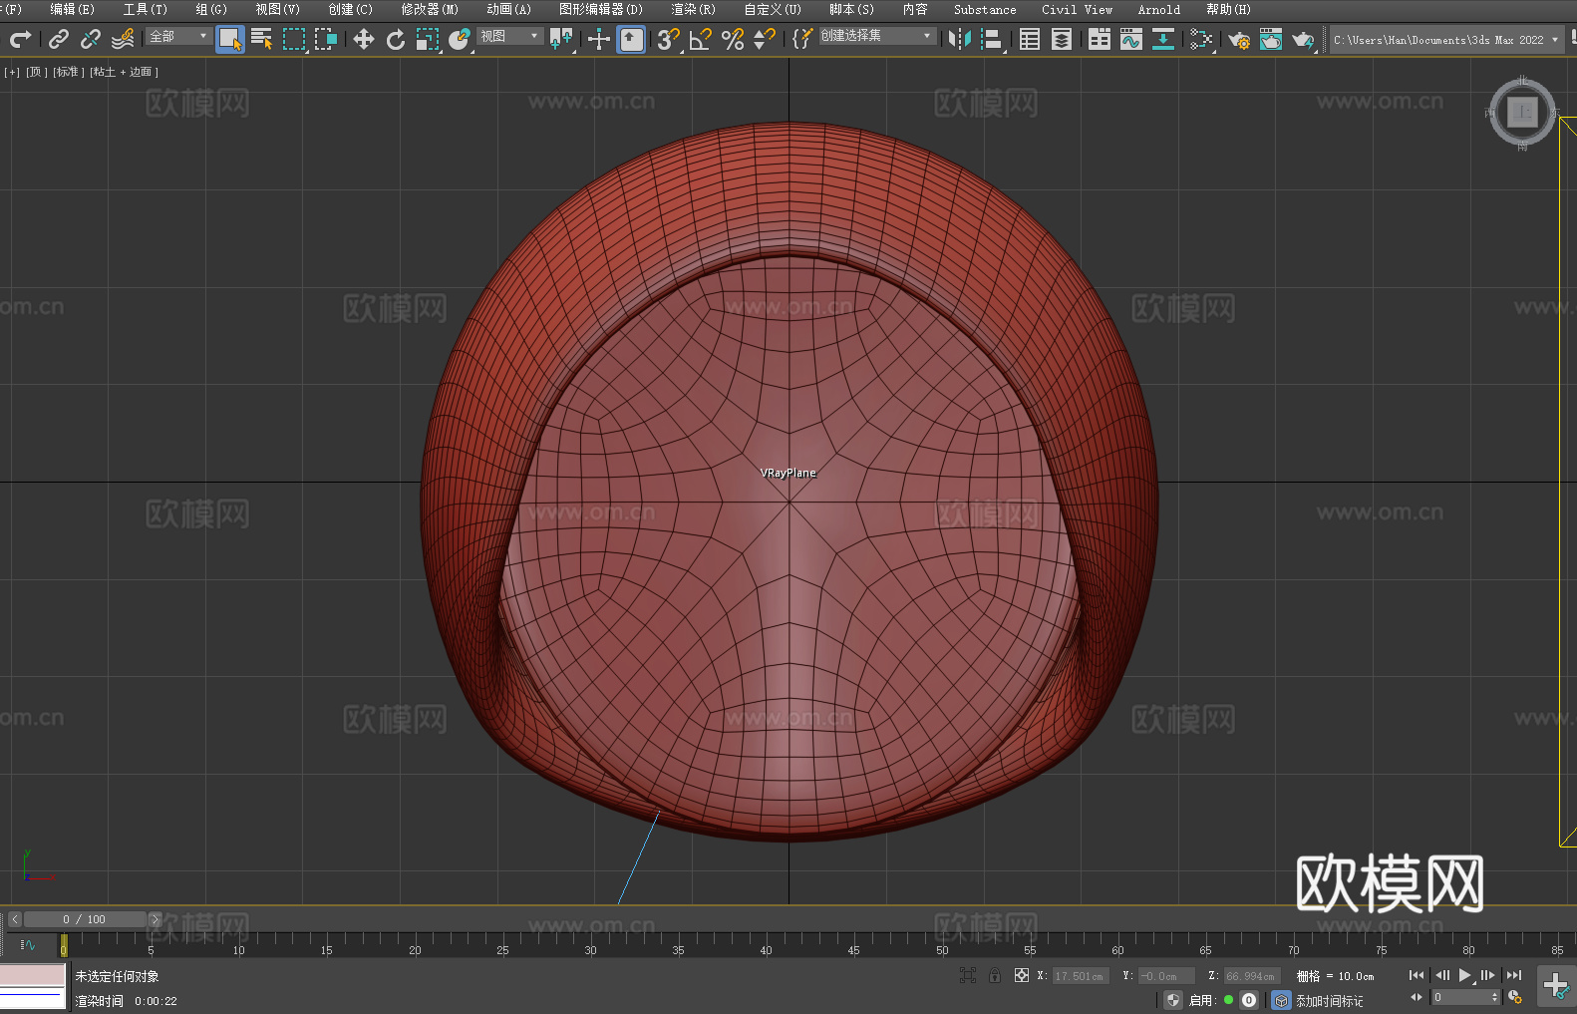Open the 编辑(E) menu
The width and height of the screenshot is (1577, 1014).
point(72,9)
